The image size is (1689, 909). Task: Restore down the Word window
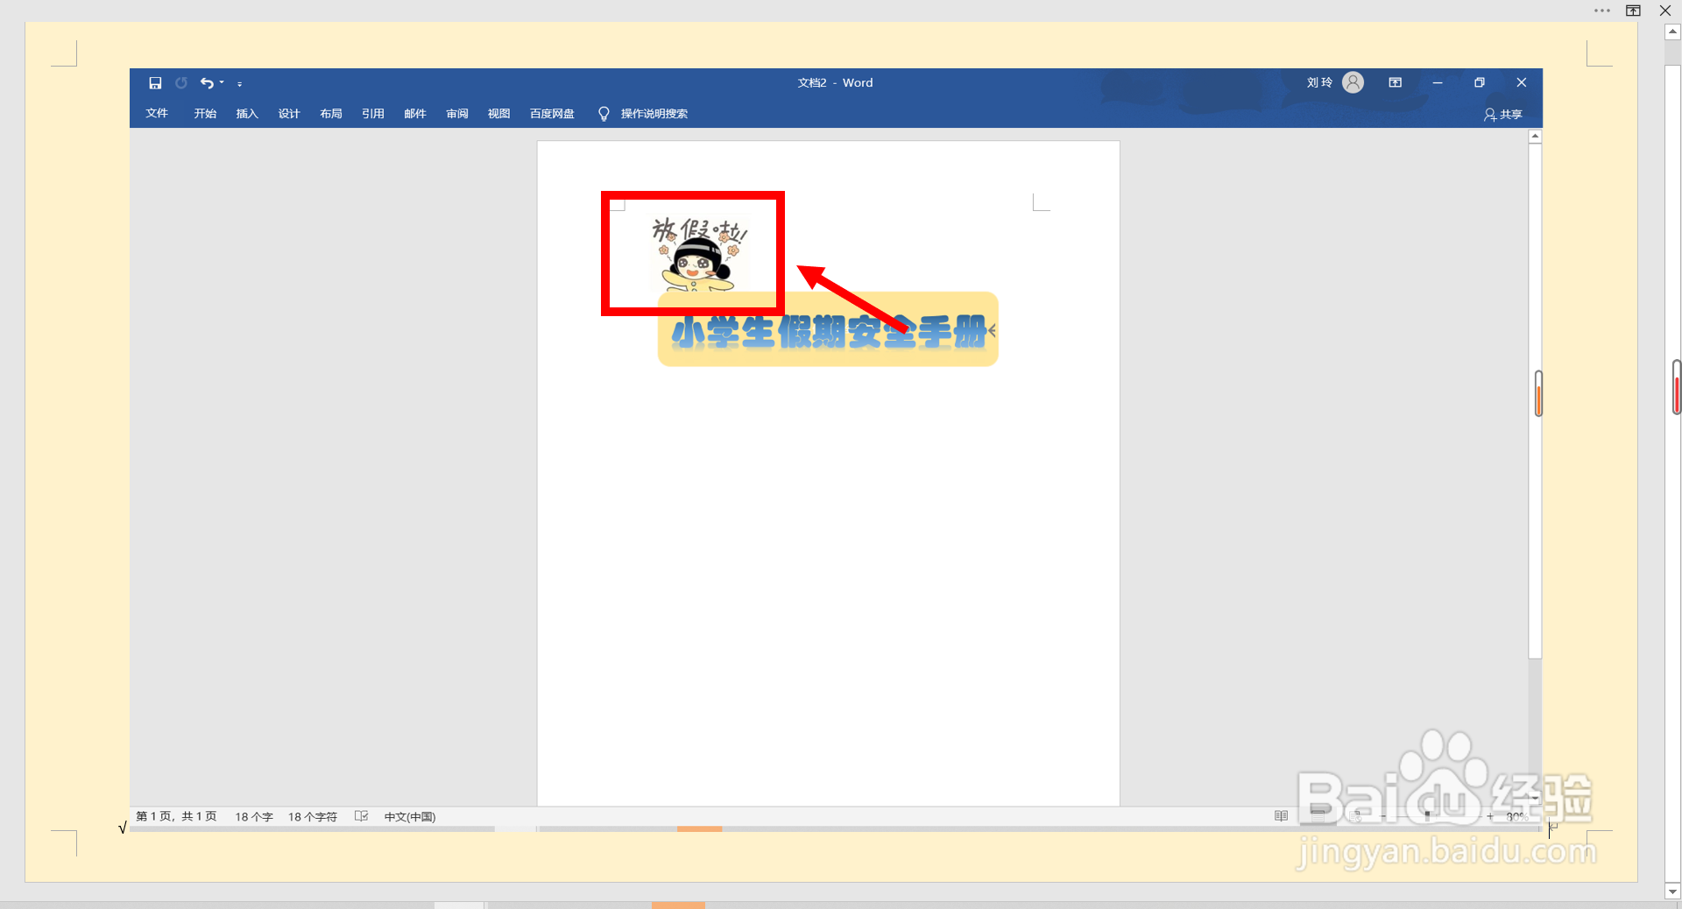[x=1480, y=82]
